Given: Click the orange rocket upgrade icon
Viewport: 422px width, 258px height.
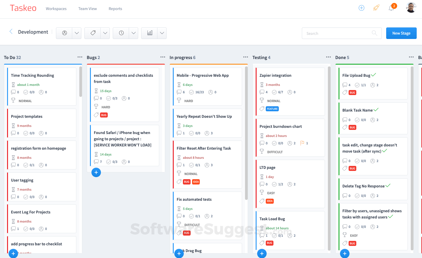Looking at the screenshot, I should [x=376, y=8].
